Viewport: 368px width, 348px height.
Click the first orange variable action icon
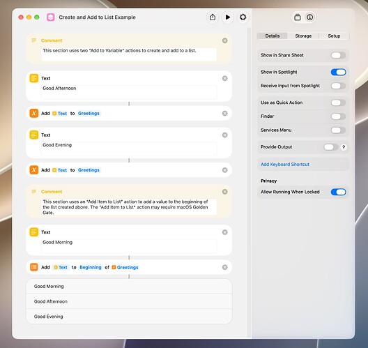33,113
